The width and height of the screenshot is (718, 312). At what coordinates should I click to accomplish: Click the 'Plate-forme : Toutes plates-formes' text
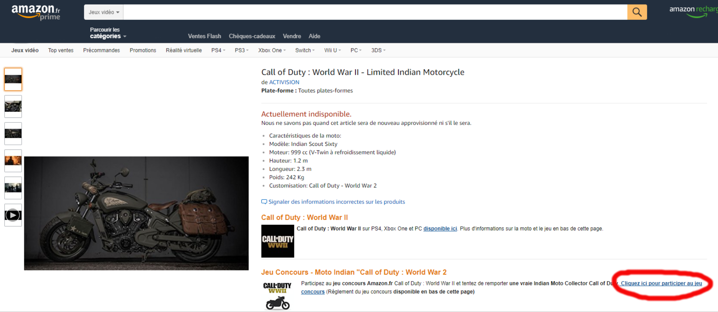[307, 91]
